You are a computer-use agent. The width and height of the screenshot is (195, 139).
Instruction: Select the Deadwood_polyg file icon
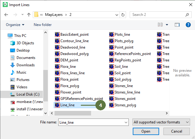(x=57, y=54)
